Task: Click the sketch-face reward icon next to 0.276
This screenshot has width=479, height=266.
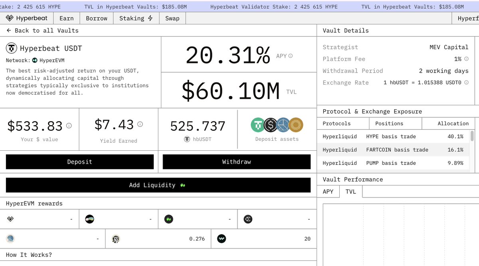Action: point(116,239)
